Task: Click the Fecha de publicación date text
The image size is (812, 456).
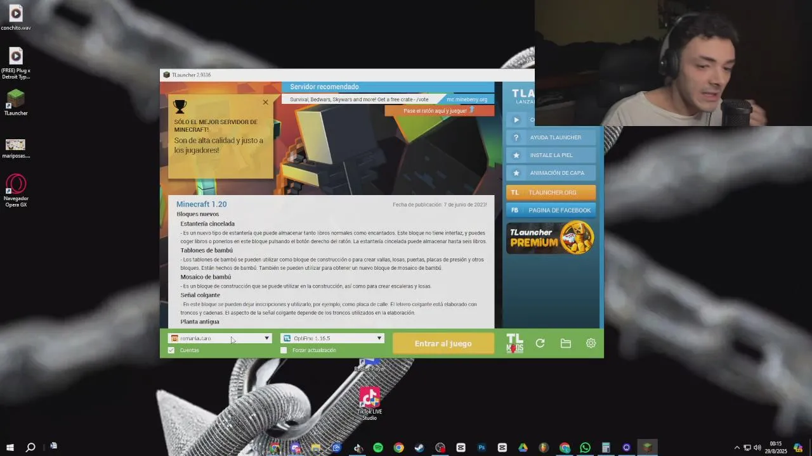Action: (440, 205)
